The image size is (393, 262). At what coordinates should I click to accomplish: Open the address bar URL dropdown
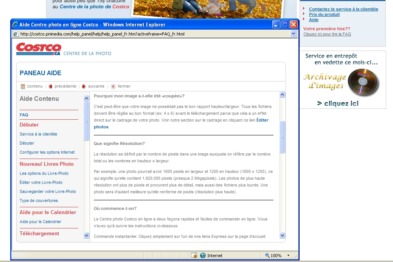[x=293, y=34]
